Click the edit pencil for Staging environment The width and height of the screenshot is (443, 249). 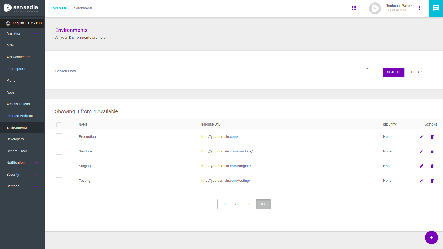pos(421,166)
